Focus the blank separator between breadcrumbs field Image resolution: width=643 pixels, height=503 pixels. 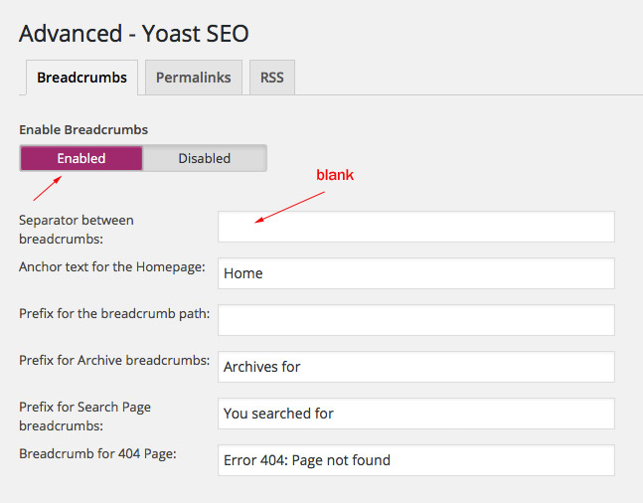click(415, 227)
